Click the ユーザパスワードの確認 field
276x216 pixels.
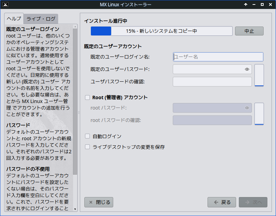[x=212, y=82]
